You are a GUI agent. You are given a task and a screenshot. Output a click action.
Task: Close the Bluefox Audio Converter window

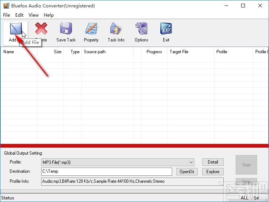(260, 6)
